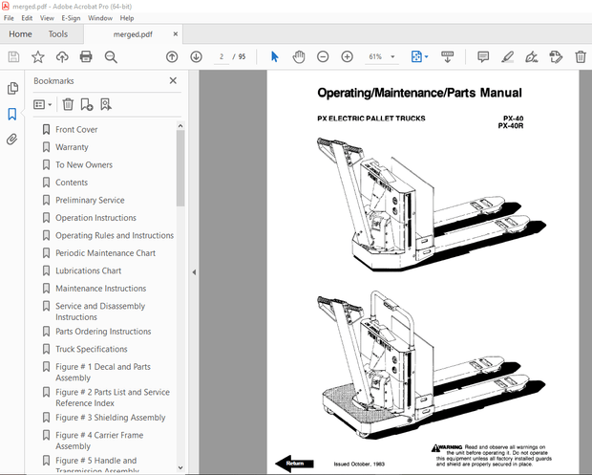
Task: Click the scrolling mode toolbar icon
Action: point(448,57)
